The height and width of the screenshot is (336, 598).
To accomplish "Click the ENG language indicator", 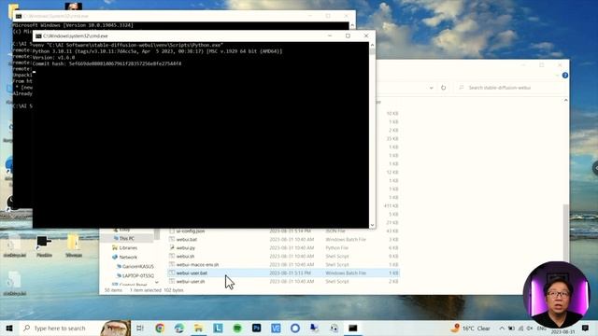I will [542, 328].
